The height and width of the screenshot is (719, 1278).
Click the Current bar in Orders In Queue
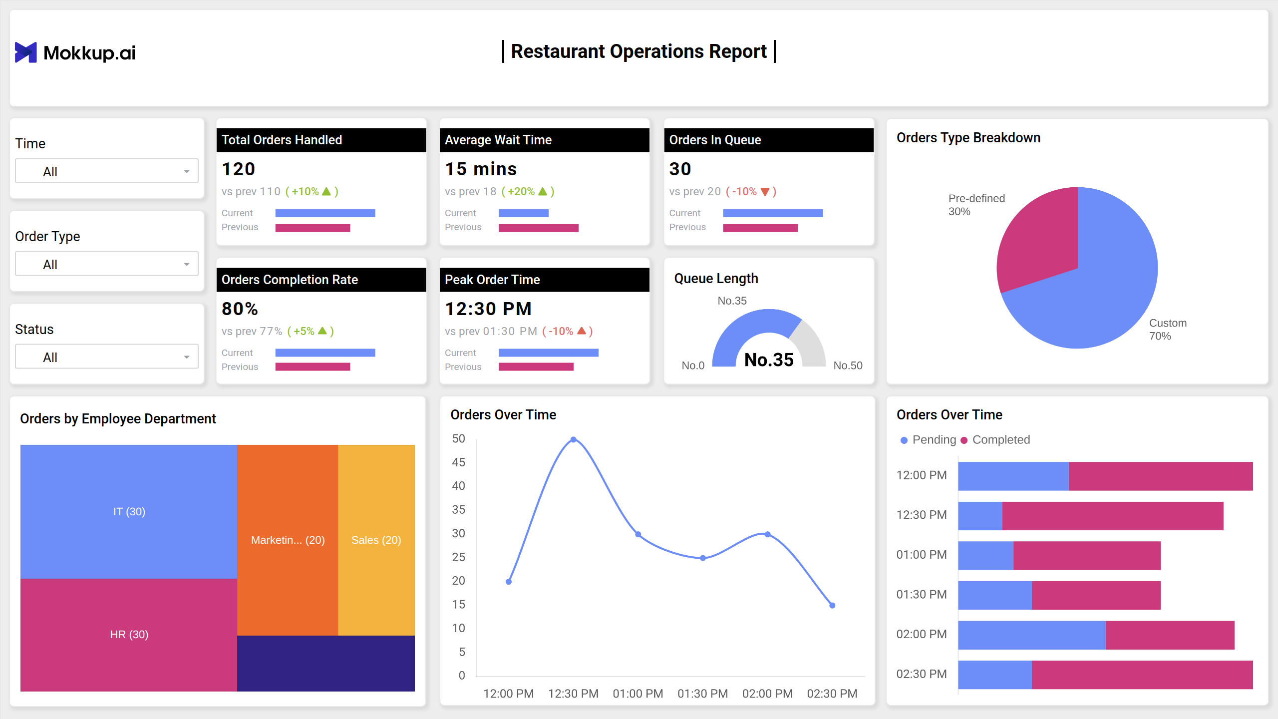coord(773,213)
